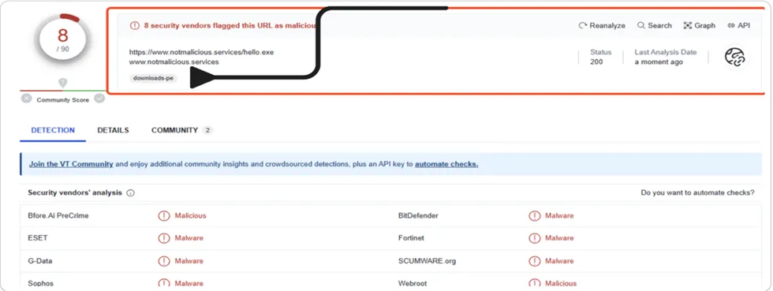Click the API arrows icon
The image size is (773, 291).
[730, 26]
